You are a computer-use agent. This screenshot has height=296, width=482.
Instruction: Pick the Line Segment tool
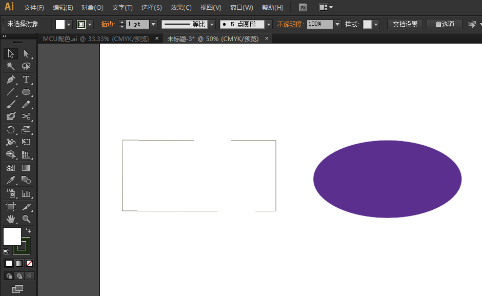tap(11, 92)
